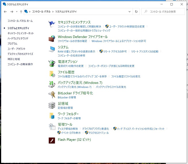The width and height of the screenshot is (188, 164).
Task: Open ファイル履歴 heading link
Action: point(66,72)
